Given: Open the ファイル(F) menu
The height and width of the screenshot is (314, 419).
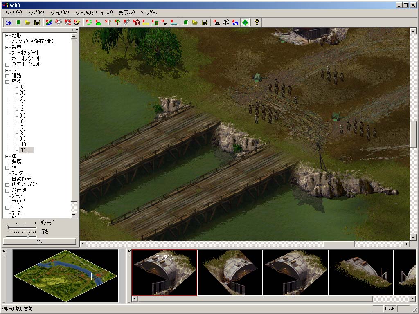Looking at the screenshot, I should click(x=13, y=13).
